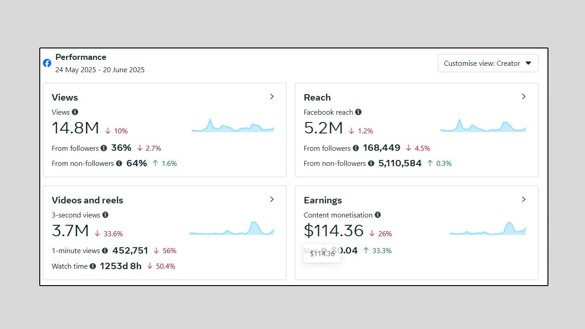Expand the Reach card chevron
Image resolution: width=585 pixels, height=329 pixels.
524,96
